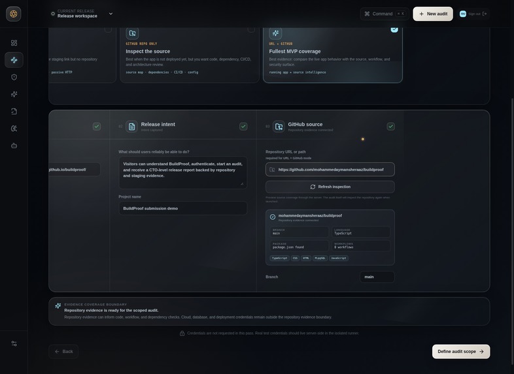Screen dimensions: 514x374
Task: Toggle the Inspect the source card checkbox
Action: point(251,29)
